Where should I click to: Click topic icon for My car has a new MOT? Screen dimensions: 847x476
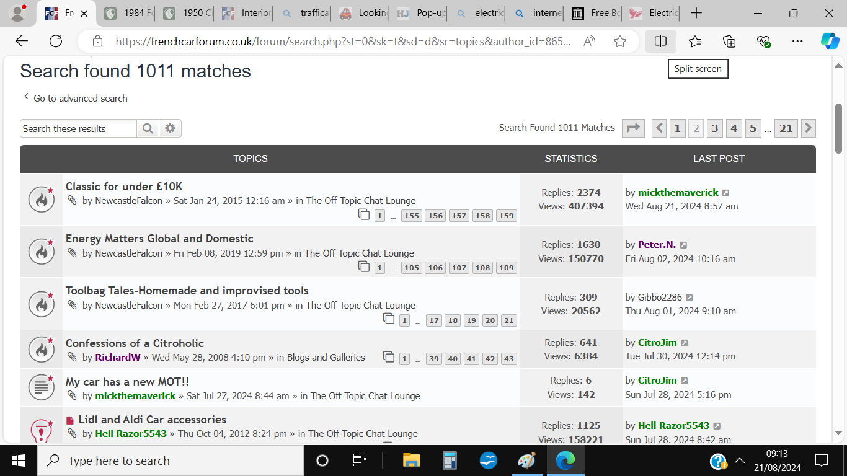[x=42, y=387]
